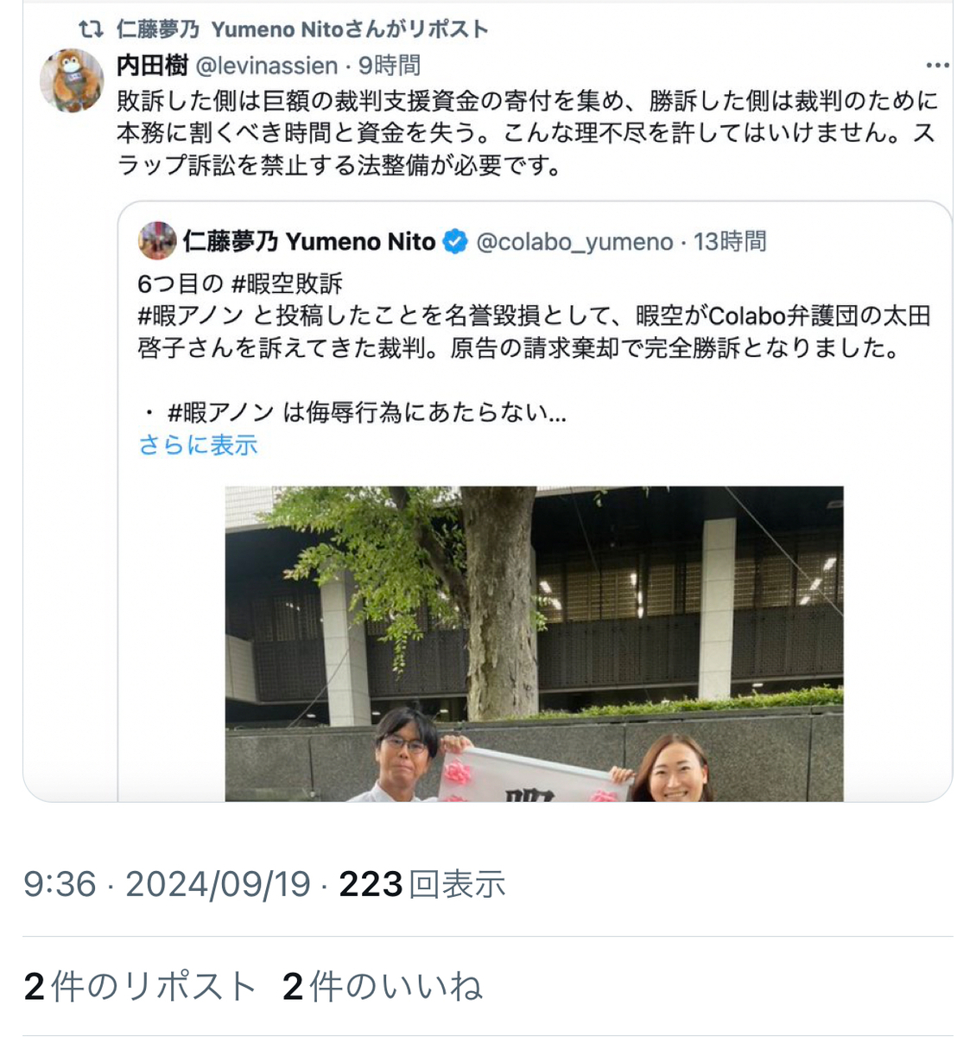The width and height of the screenshot is (976, 1037).
Task: Click the blue verified badge beside Yumeno Nito
Action: tap(455, 242)
